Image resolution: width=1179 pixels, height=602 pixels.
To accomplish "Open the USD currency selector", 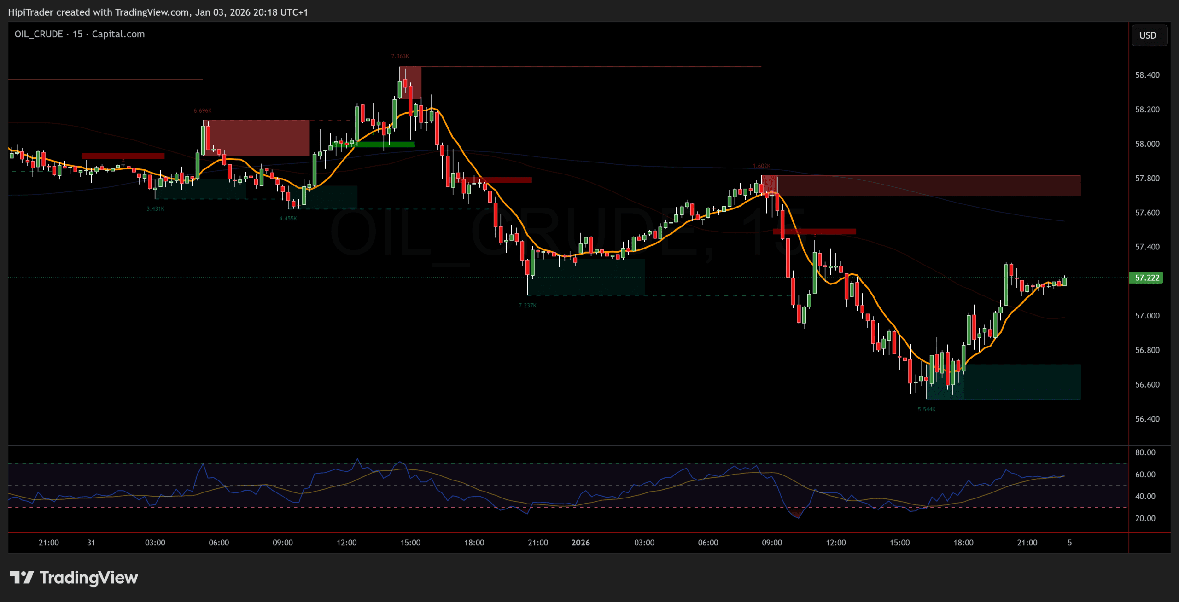I will tap(1148, 35).
